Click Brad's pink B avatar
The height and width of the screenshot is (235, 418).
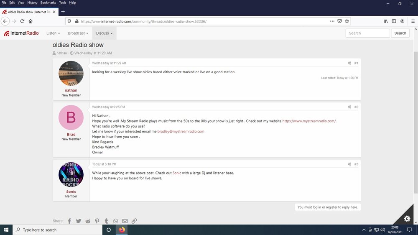(71, 117)
